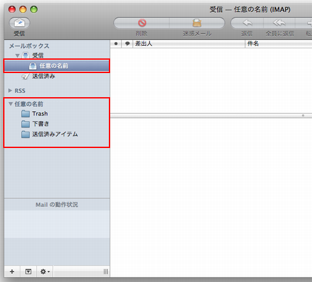Sort by thread speech-bubble column
Screen dimensions: 312x282
[127, 44]
